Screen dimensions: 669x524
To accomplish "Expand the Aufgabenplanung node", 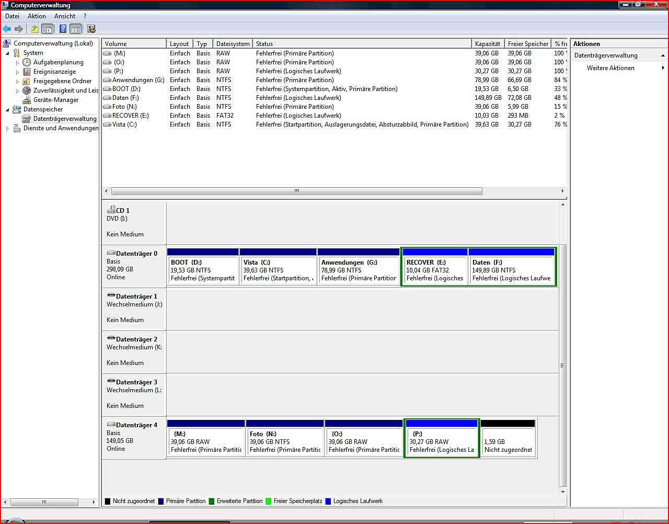I will [x=17, y=63].
